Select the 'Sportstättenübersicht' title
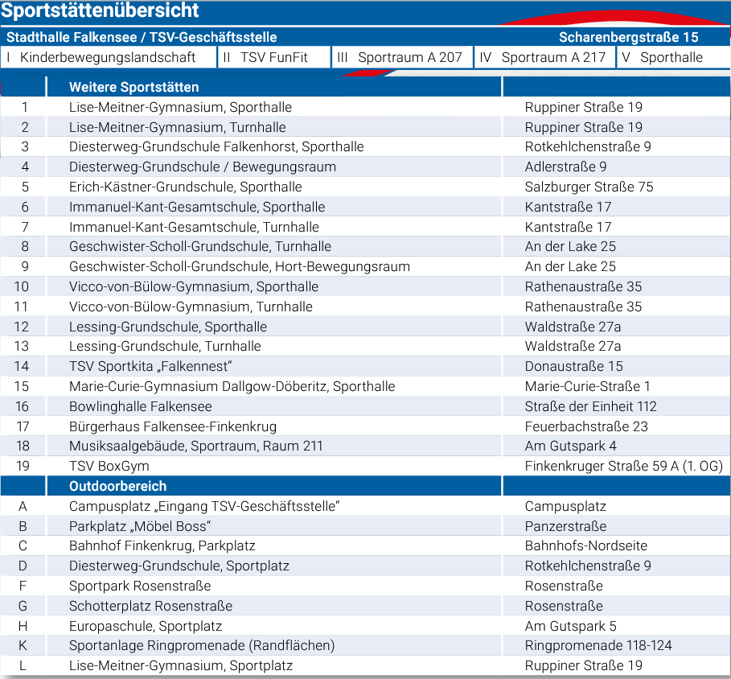Viewport: 731px width, 679px height. tap(100, 10)
